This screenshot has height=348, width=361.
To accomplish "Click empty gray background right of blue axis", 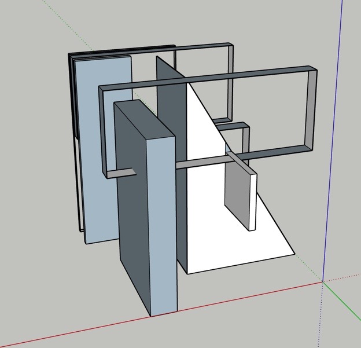I will [347, 174].
